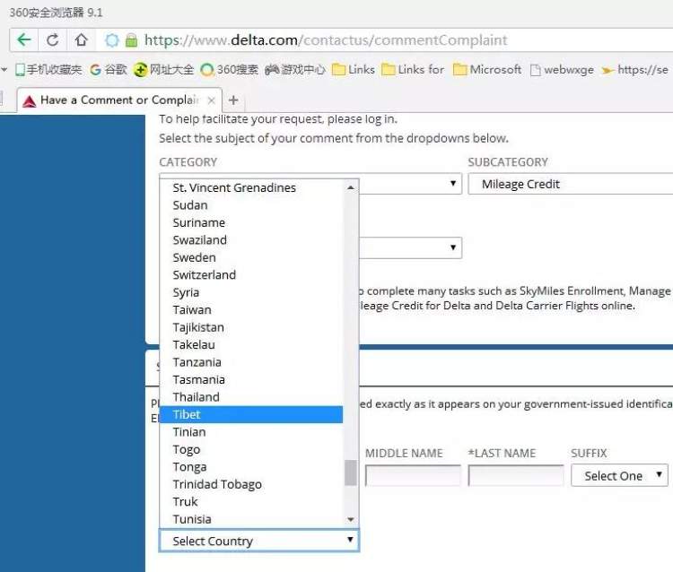Image resolution: width=673 pixels, height=572 pixels.
Task: Collapse the Select Country dropdown
Action: coord(259,541)
